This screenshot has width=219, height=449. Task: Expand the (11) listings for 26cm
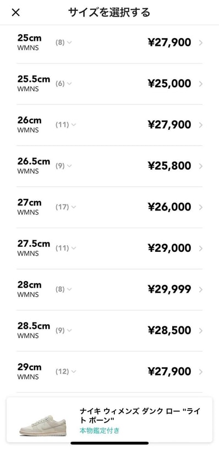coord(66,125)
